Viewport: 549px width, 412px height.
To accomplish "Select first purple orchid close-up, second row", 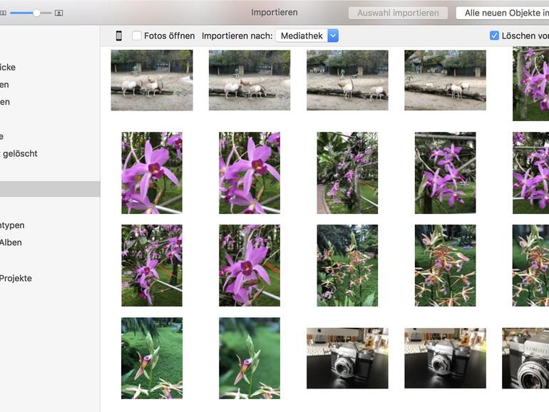I will pos(152,173).
